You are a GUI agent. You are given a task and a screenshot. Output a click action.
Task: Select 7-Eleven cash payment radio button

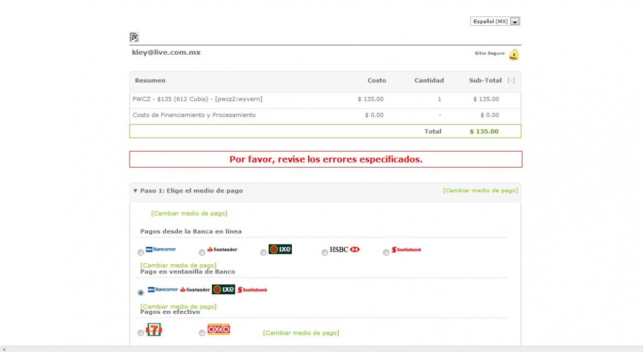click(140, 333)
